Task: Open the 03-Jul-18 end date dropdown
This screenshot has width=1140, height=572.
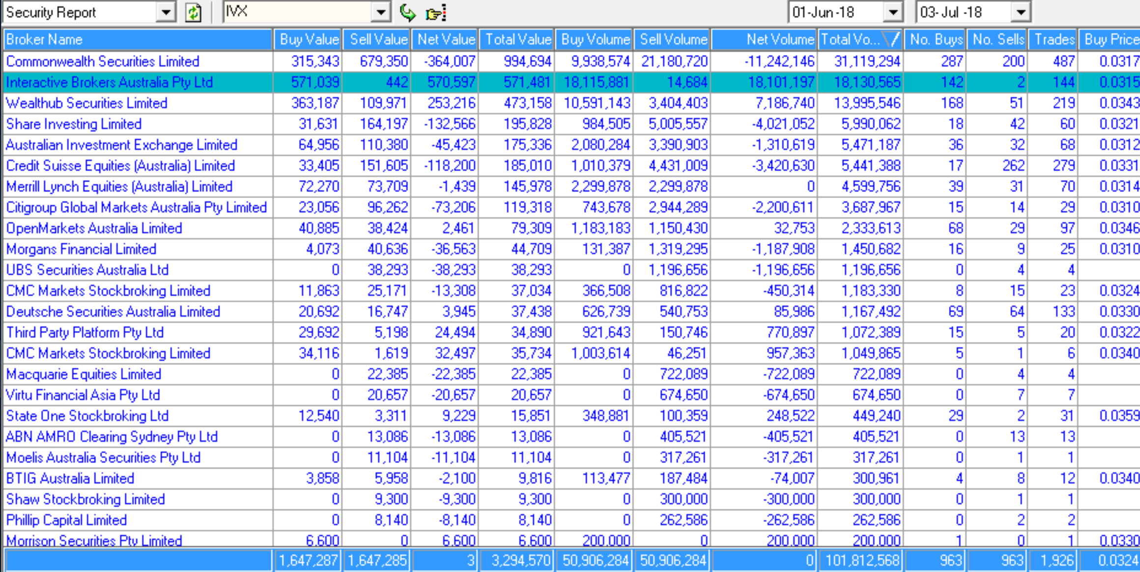Action: coord(1021,12)
